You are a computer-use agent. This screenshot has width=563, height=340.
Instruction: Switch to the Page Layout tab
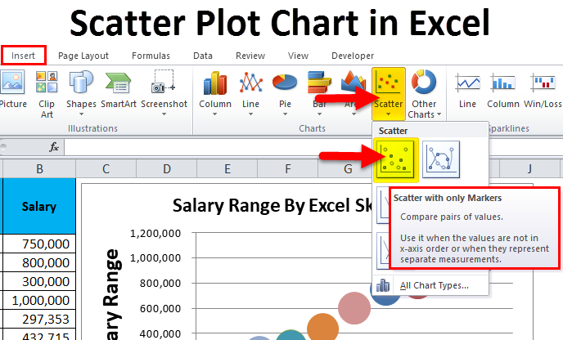click(x=83, y=56)
